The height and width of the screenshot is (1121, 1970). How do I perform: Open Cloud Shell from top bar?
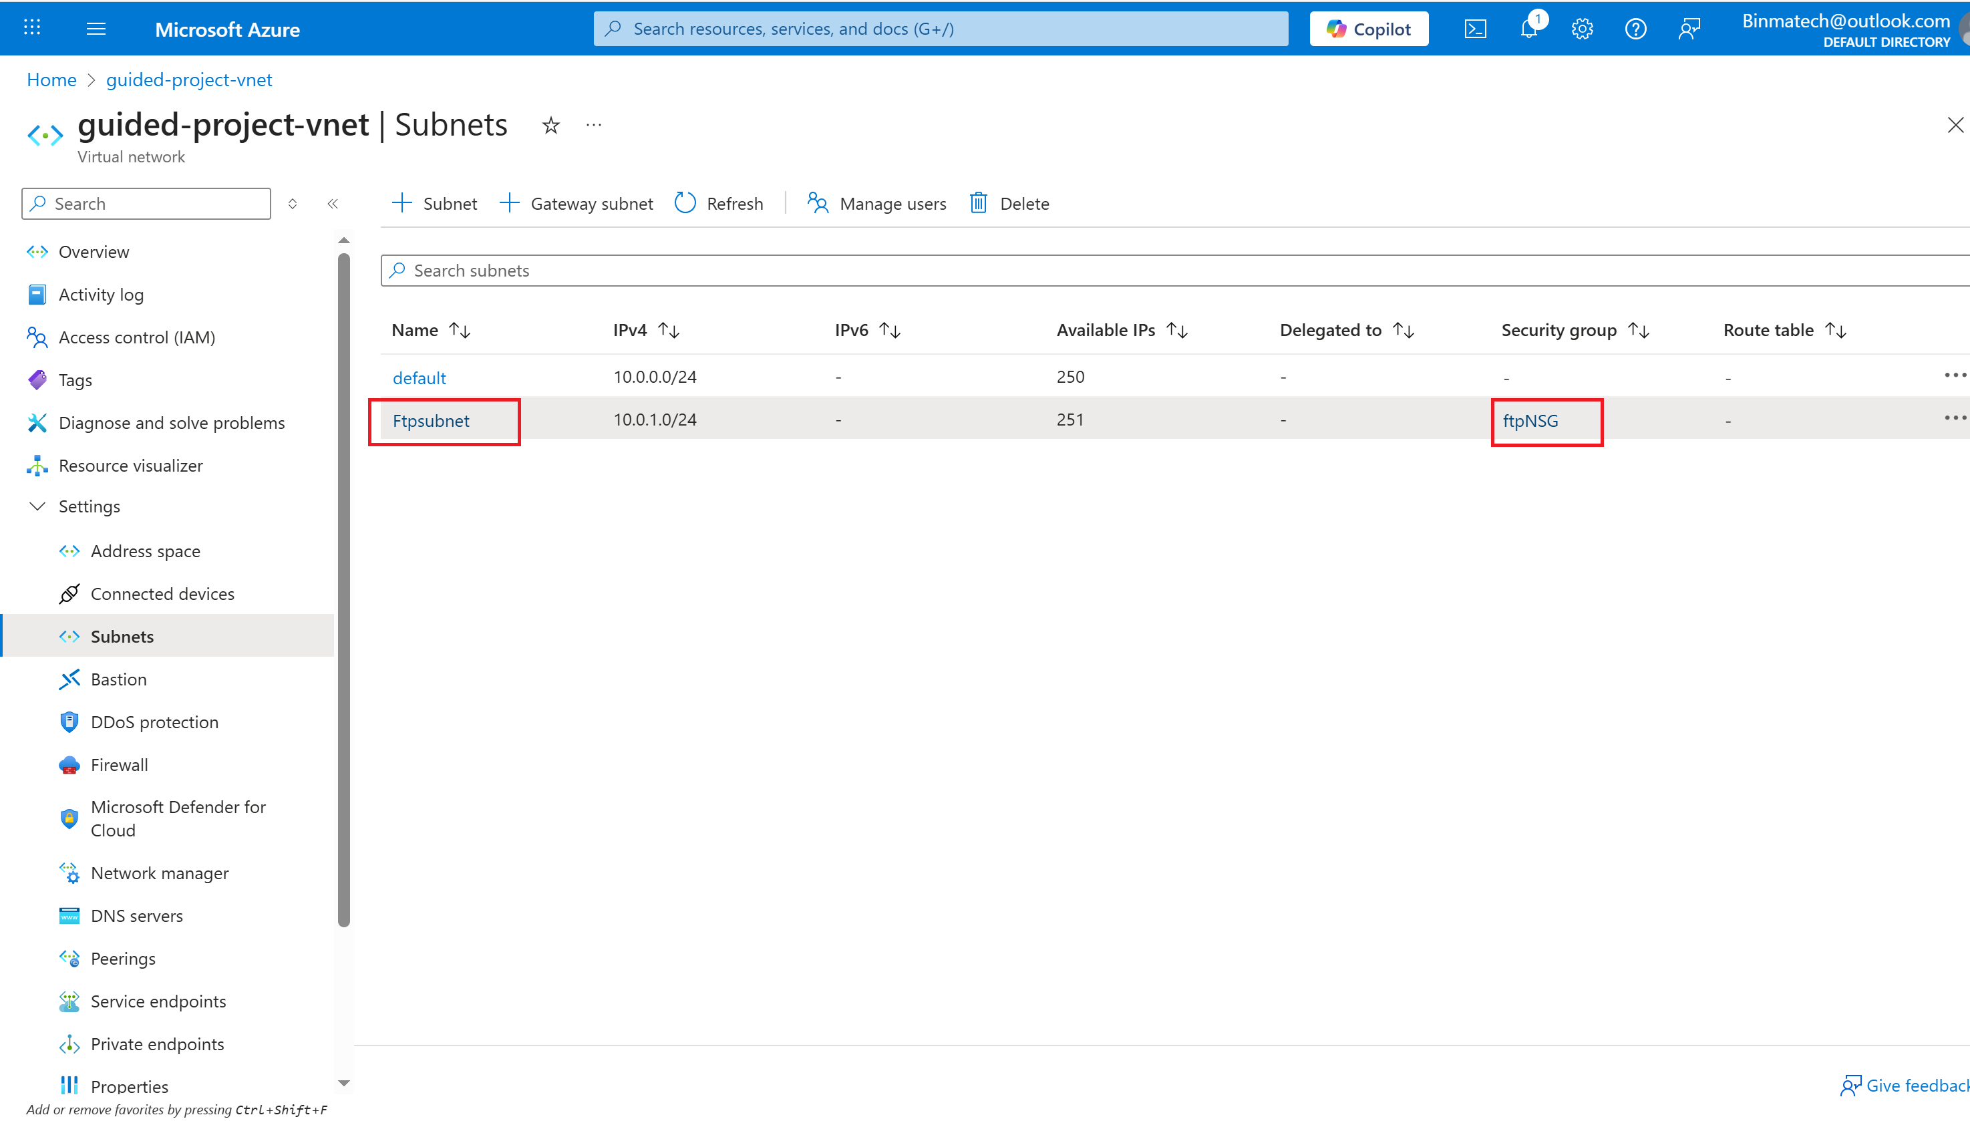(x=1474, y=29)
